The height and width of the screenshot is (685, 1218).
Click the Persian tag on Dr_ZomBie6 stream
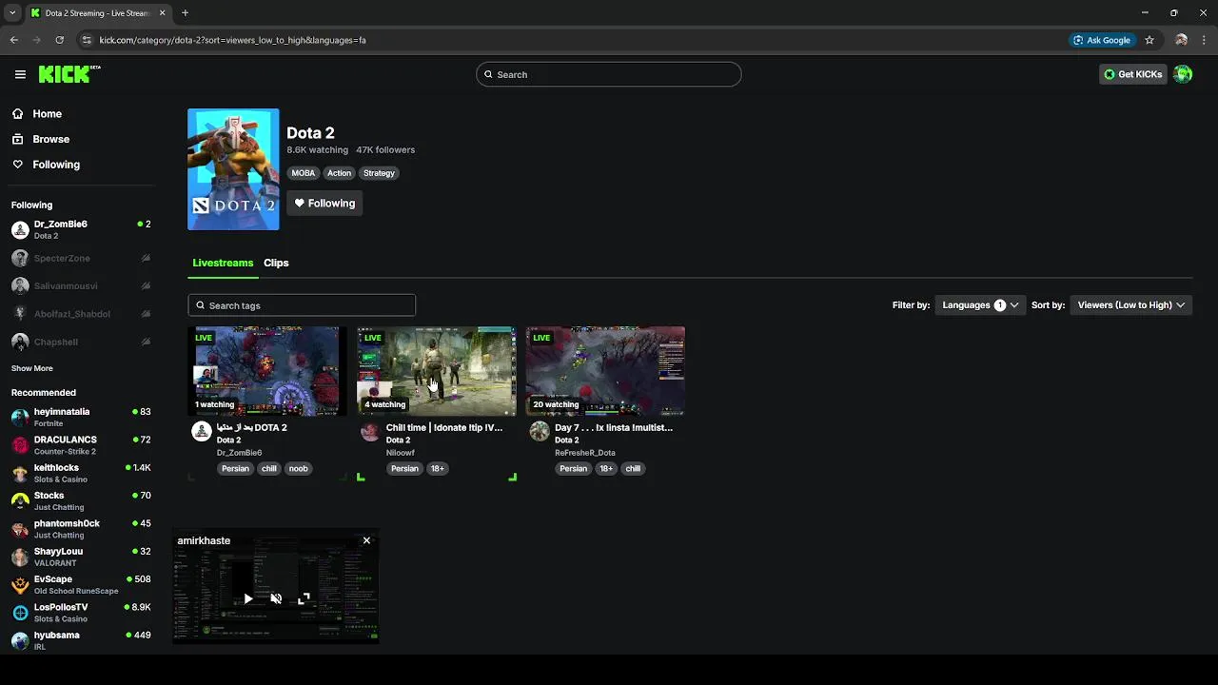pyautogui.click(x=235, y=468)
